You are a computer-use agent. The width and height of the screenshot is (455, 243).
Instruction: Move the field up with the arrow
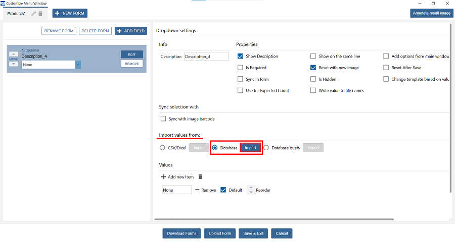tap(14, 54)
